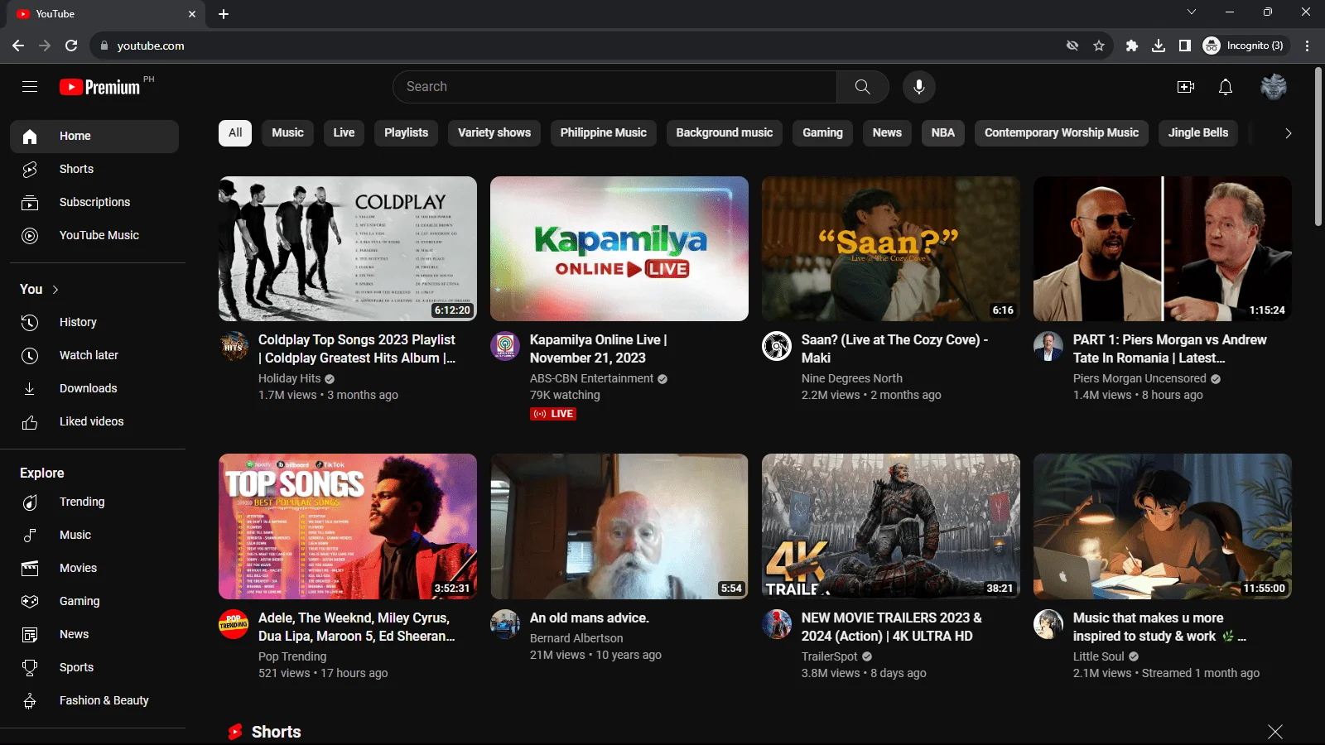Expand the You section chevron
Screen dimensions: 1325x745
pos(55,289)
